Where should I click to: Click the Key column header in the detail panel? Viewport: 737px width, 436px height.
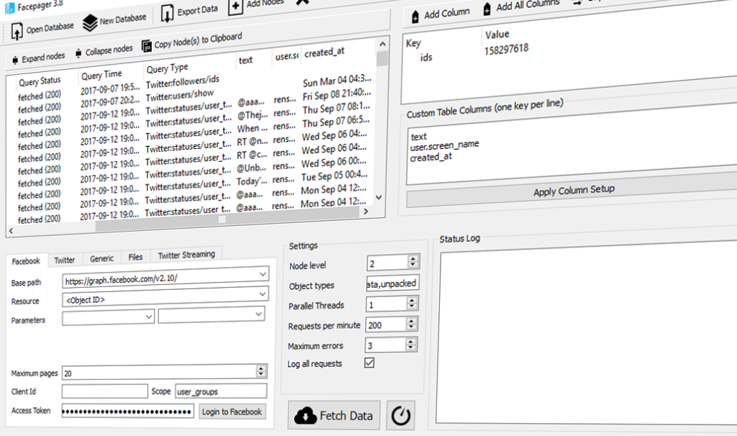[x=413, y=43]
